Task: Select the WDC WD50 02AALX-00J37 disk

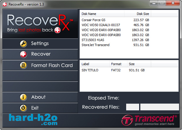Action: click(x=101, y=25)
